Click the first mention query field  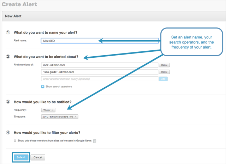tap(100, 65)
